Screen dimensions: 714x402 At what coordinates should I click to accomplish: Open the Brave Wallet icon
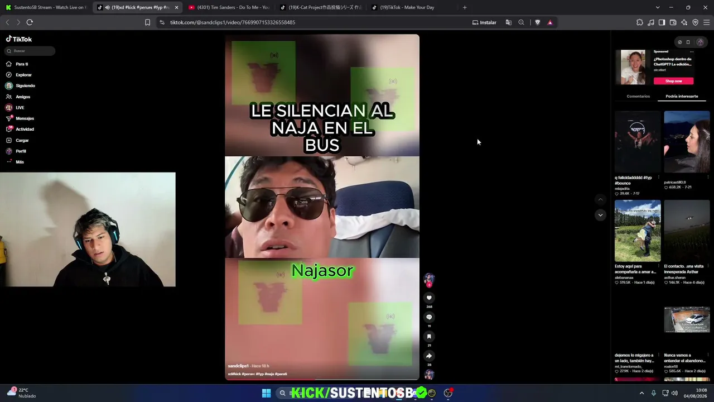tap(673, 22)
